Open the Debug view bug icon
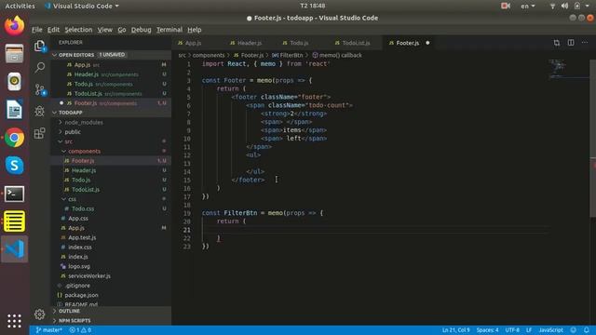The image size is (596, 335). [39, 112]
